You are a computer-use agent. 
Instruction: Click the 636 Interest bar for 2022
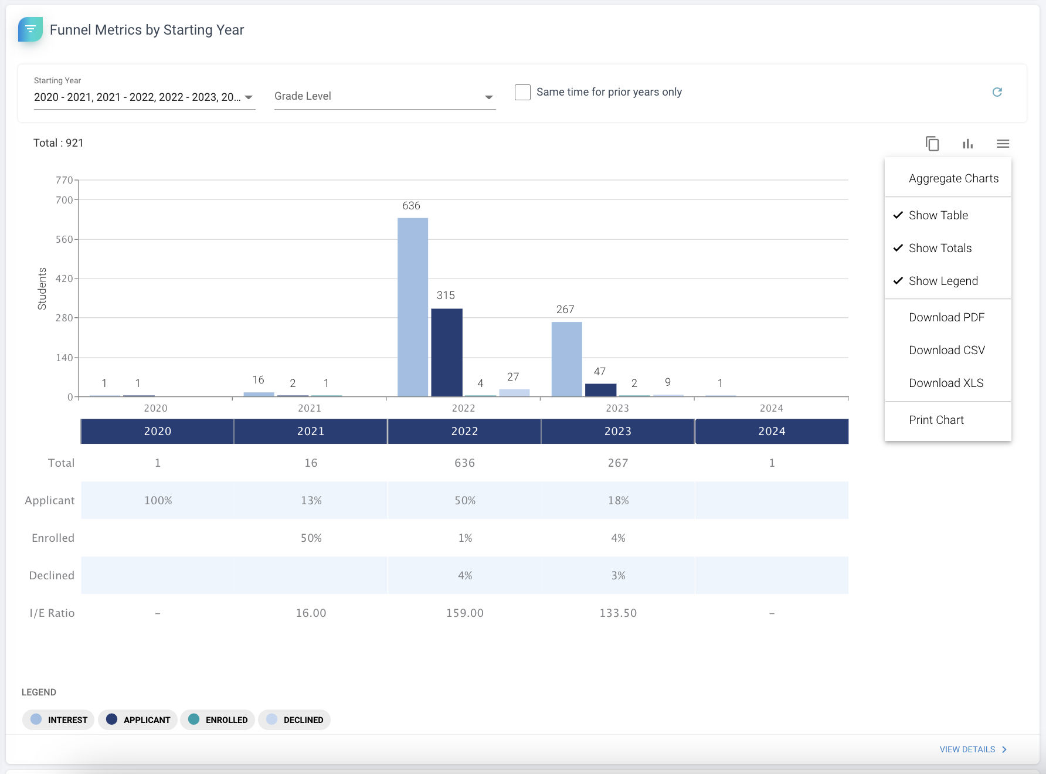pos(413,307)
